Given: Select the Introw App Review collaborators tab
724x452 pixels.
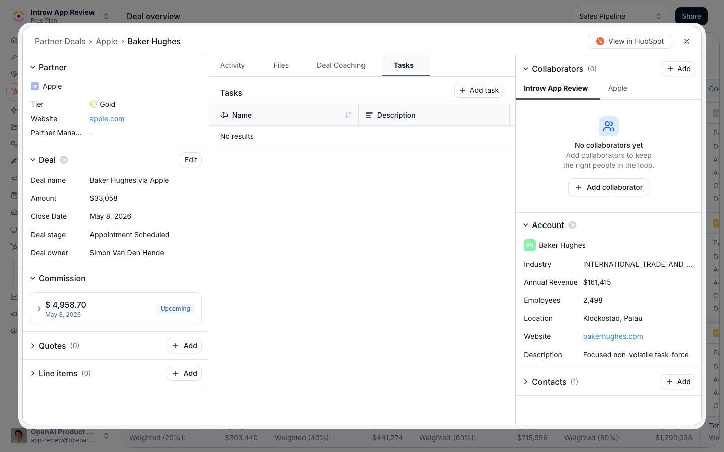Looking at the screenshot, I should pos(556,88).
